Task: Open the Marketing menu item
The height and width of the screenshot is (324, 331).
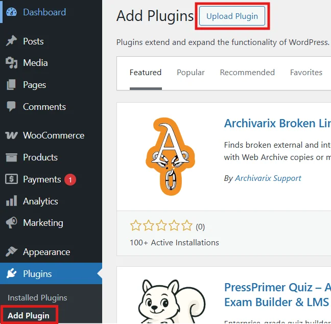Action: coord(51,223)
